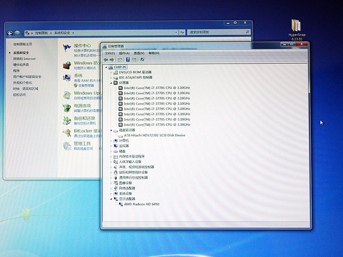Click the 管理工具 heading in Control Panel
Screen dimensions: 343x257
pyautogui.click(x=82, y=144)
